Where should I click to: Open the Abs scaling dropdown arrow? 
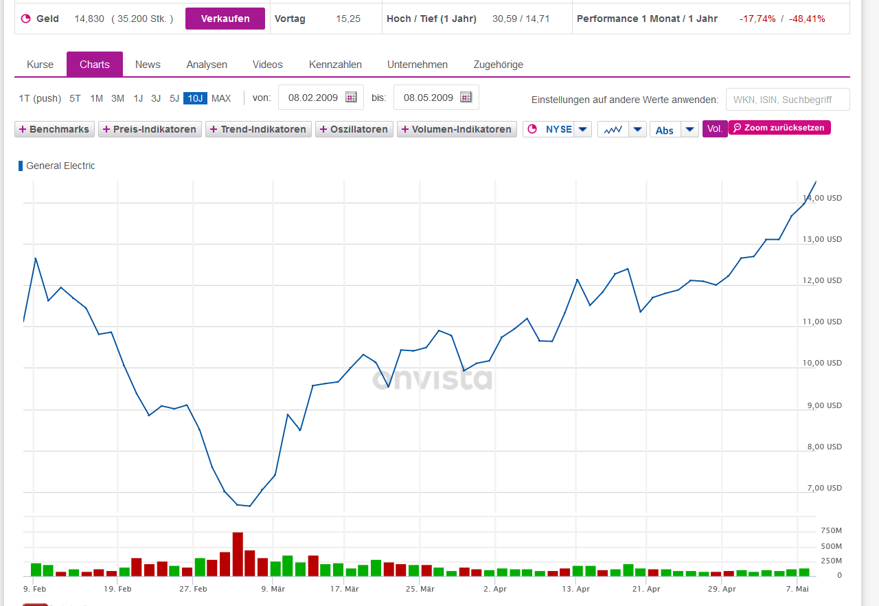pyautogui.click(x=689, y=128)
